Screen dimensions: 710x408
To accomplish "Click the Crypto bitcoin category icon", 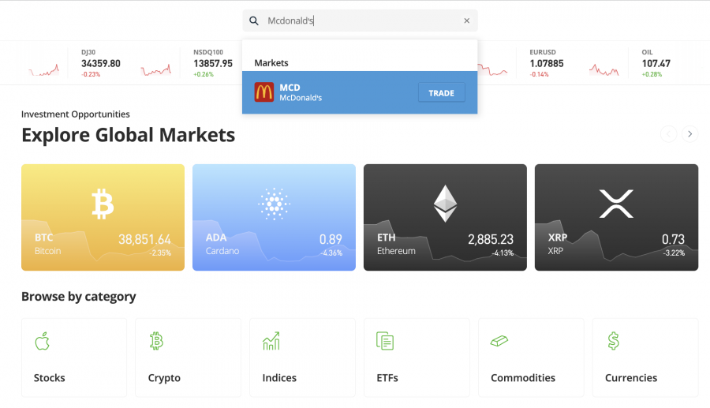I will (156, 341).
